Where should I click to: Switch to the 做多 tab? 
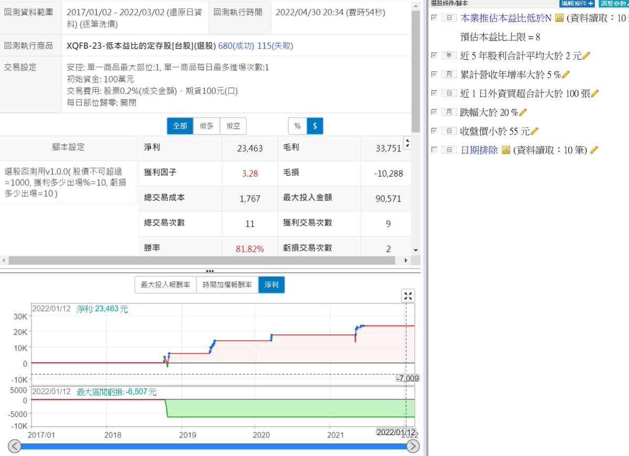207,126
